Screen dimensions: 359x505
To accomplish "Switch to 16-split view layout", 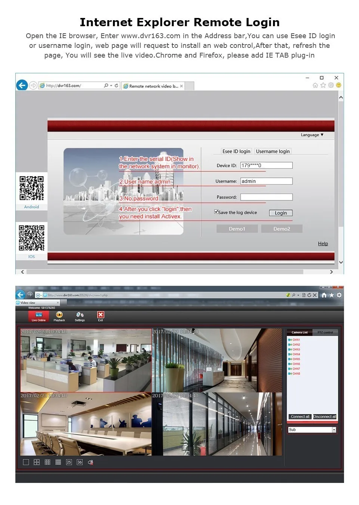I will point(58,462).
